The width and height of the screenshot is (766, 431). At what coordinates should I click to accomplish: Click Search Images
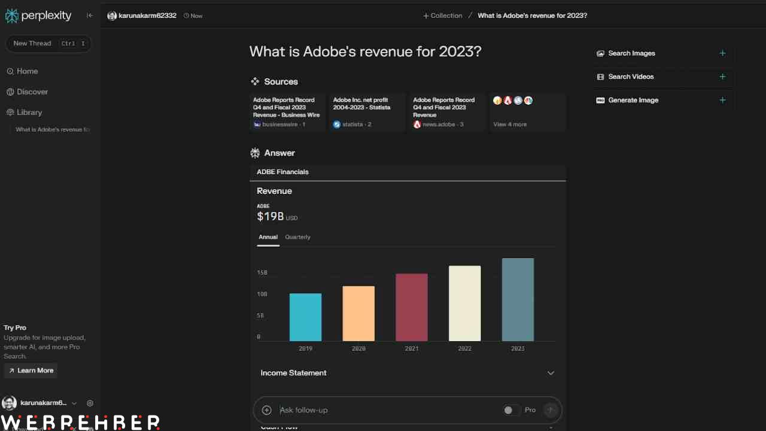pyautogui.click(x=632, y=53)
